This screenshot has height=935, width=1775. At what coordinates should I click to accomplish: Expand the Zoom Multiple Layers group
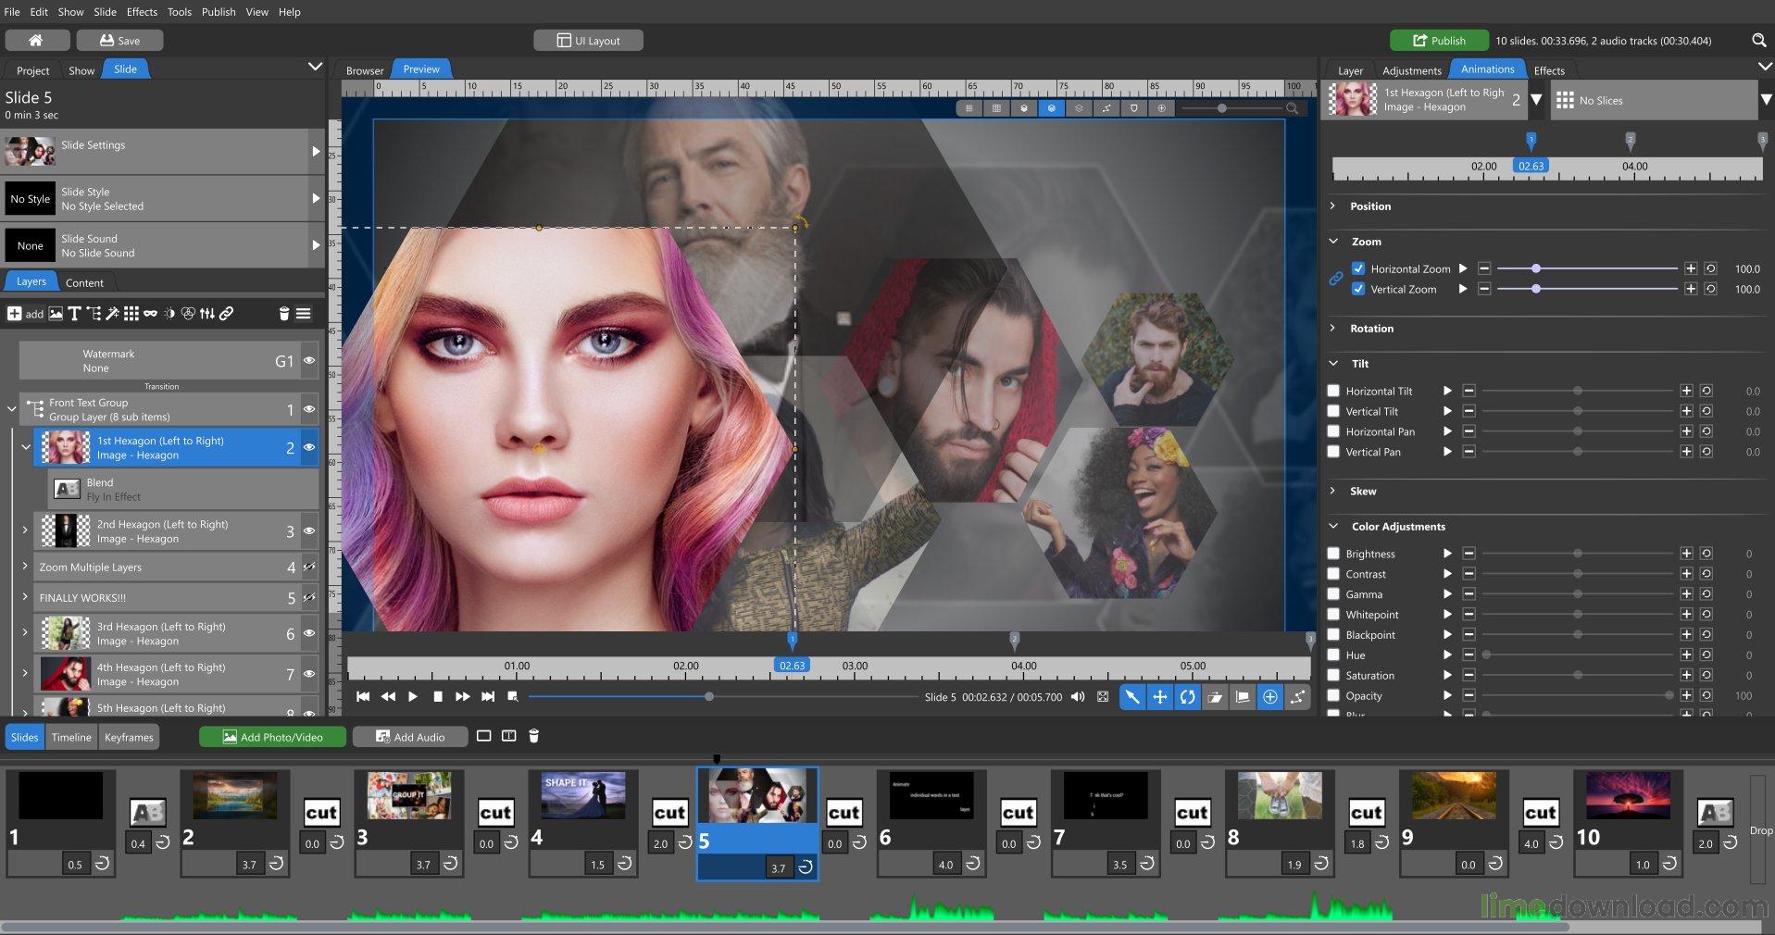click(x=25, y=567)
